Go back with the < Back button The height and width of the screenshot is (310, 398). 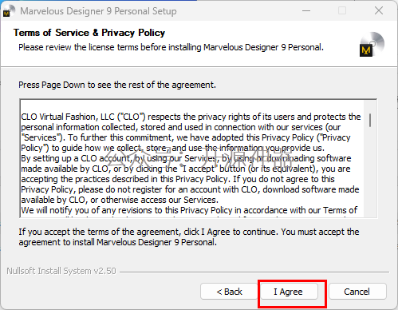click(229, 292)
